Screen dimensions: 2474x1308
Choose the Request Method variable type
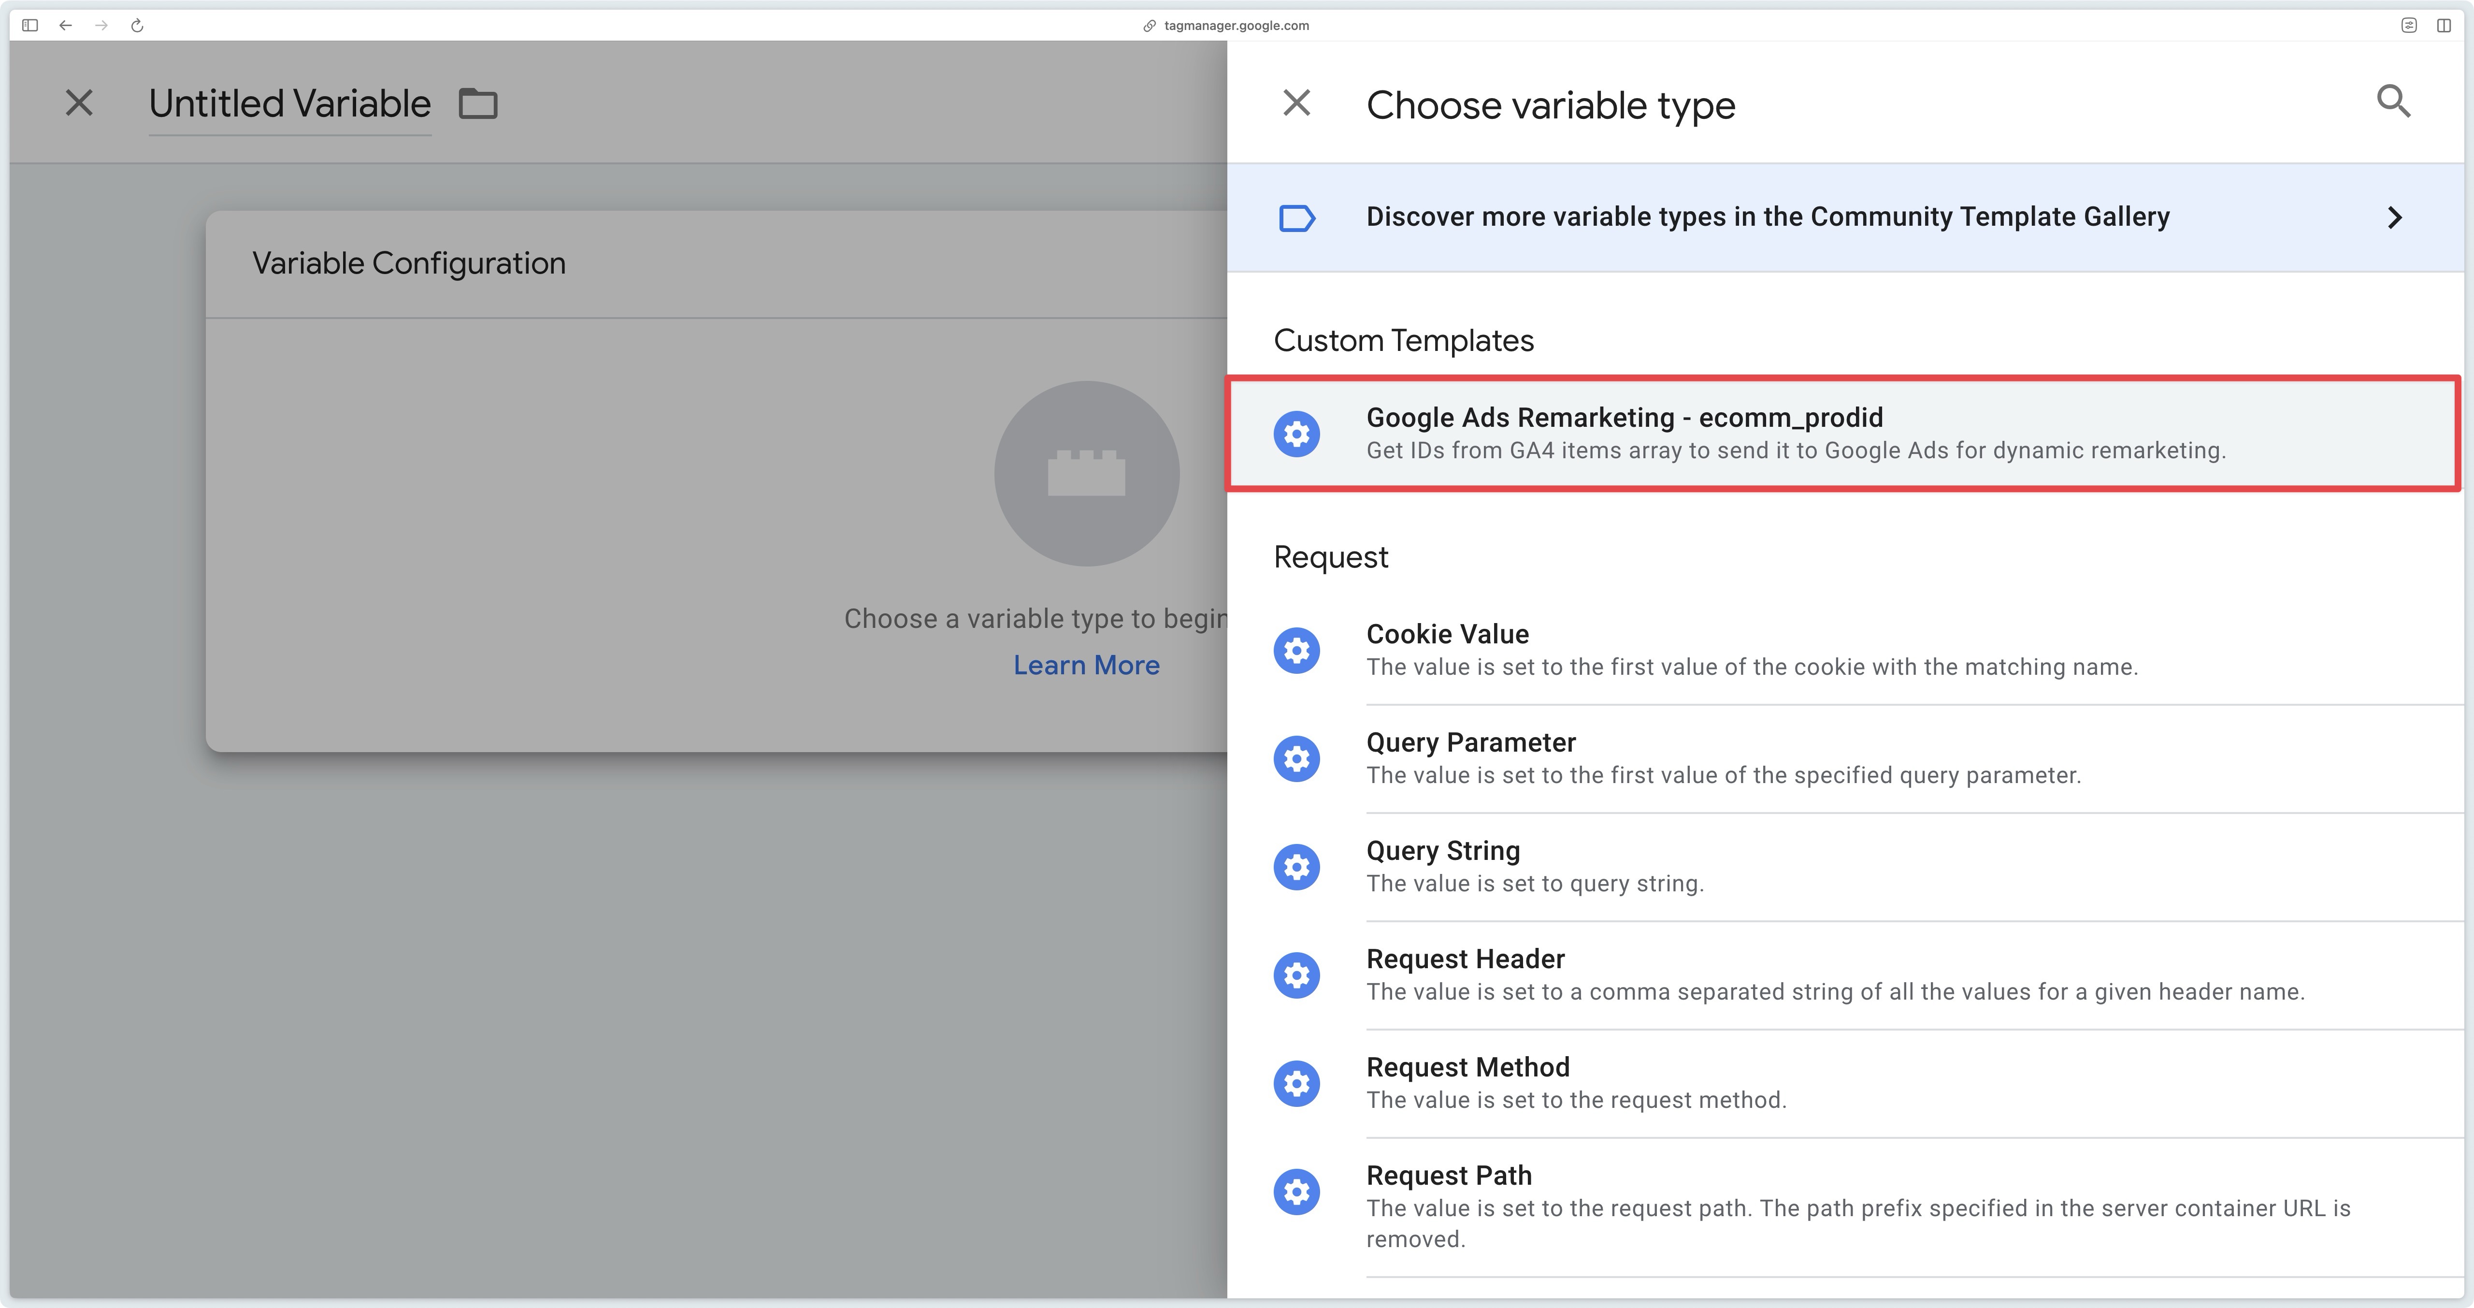tap(1845, 1084)
